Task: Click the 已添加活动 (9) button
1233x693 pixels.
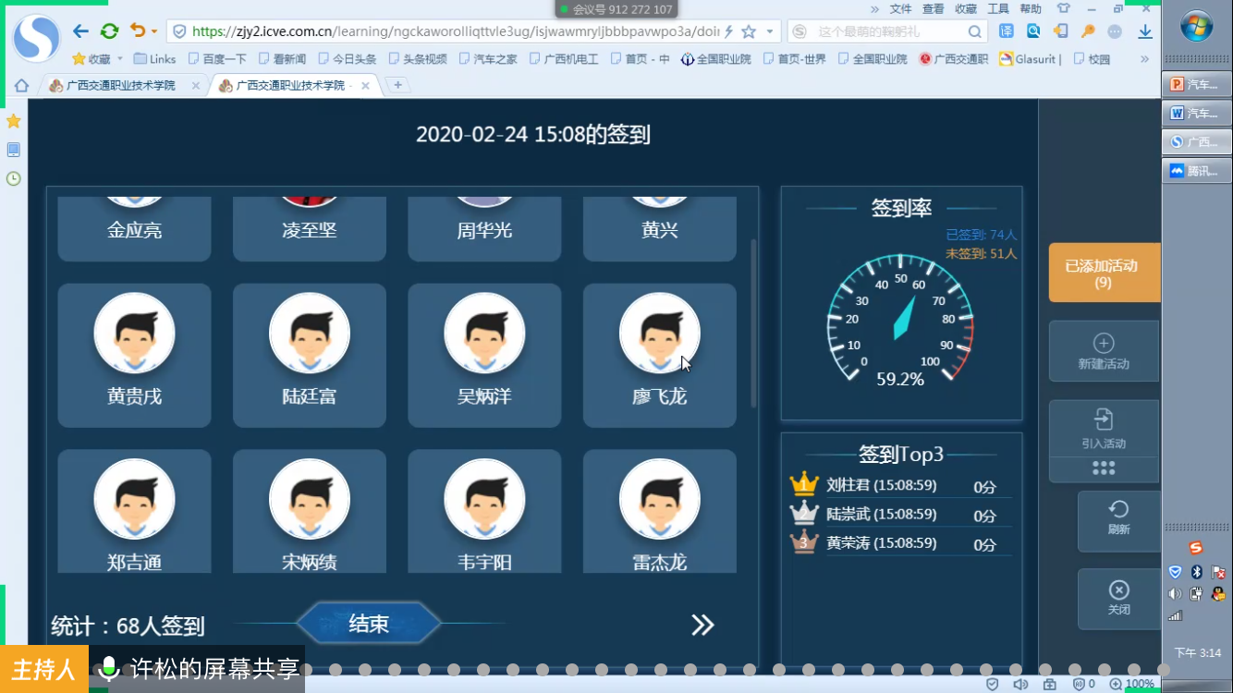Action: [x=1104, y=274]
